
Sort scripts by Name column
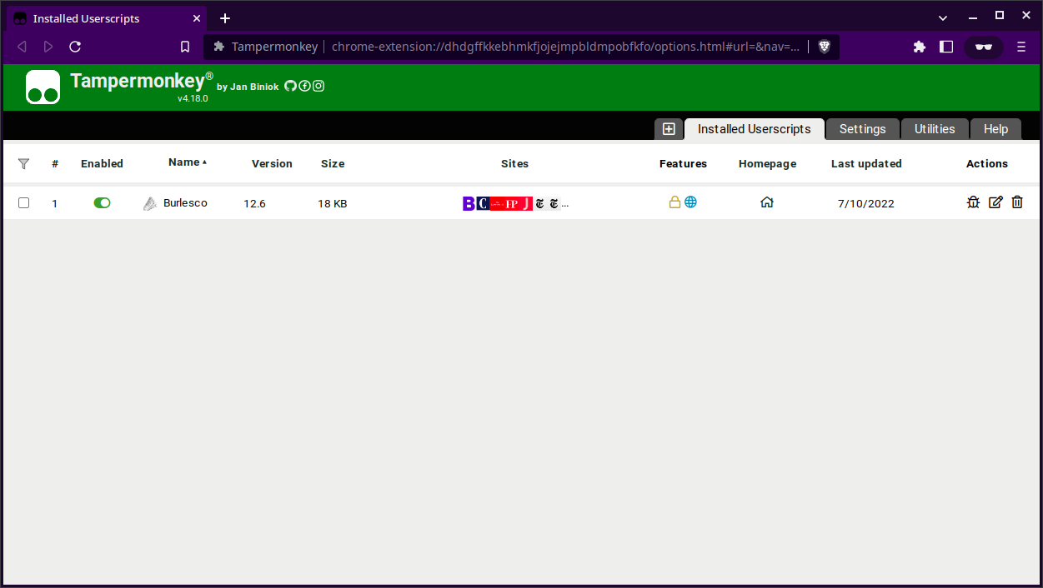(x=188, y=162)
